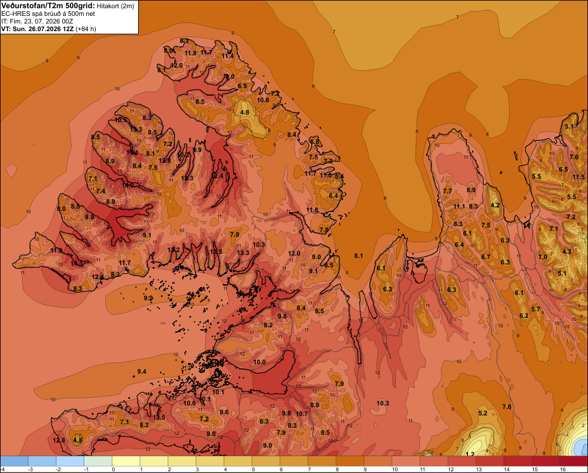The height and width of the screenshot is (473, 588).
Task: Select the 9.2 label among the islands
Action: point(148,298)
